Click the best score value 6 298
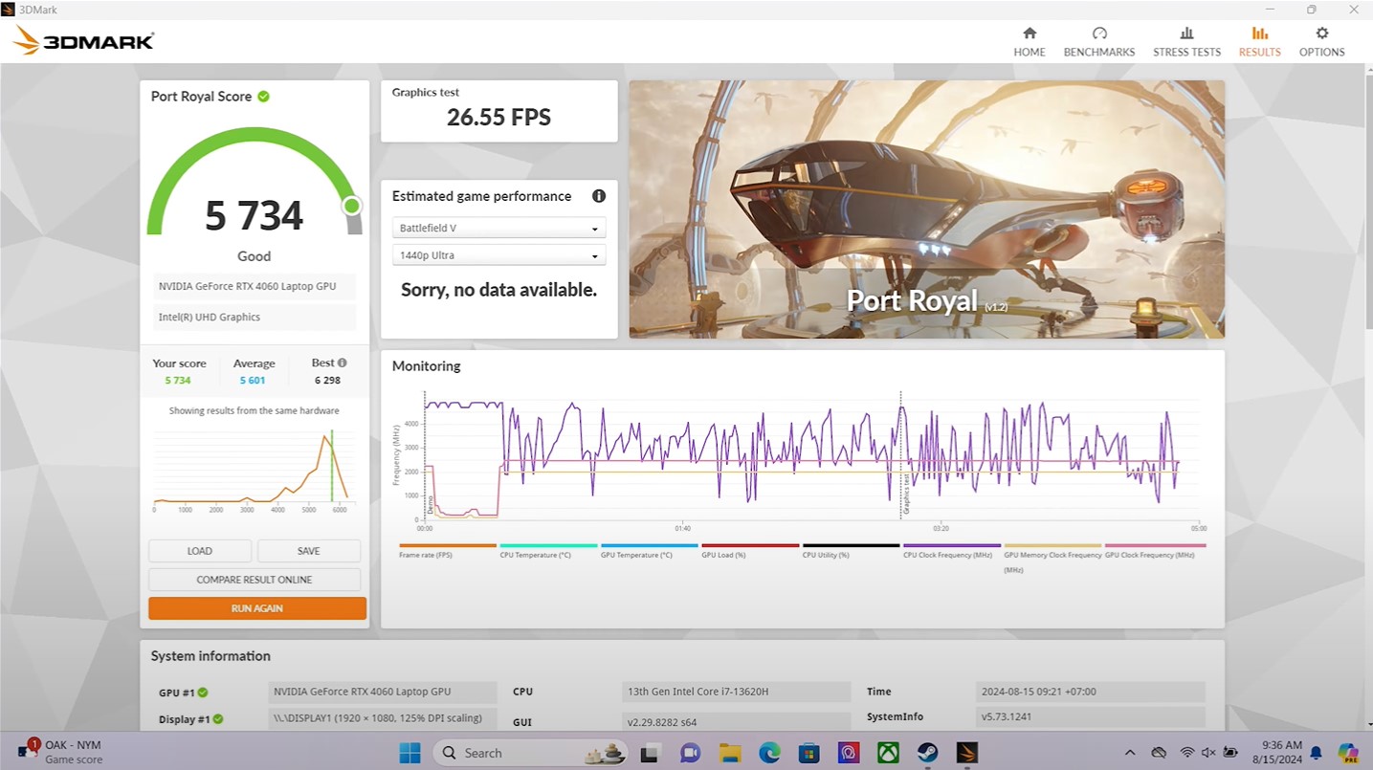 pos(327,381)
